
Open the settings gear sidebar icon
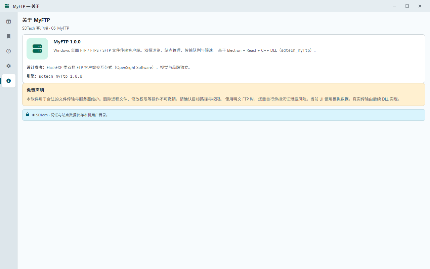click(9, 66)
